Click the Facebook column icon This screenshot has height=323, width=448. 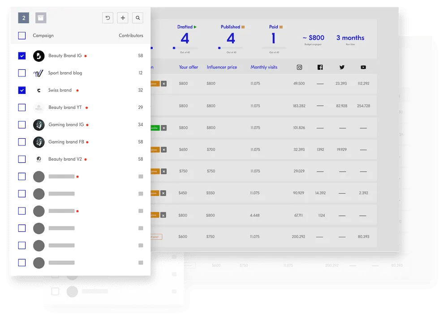320,68
